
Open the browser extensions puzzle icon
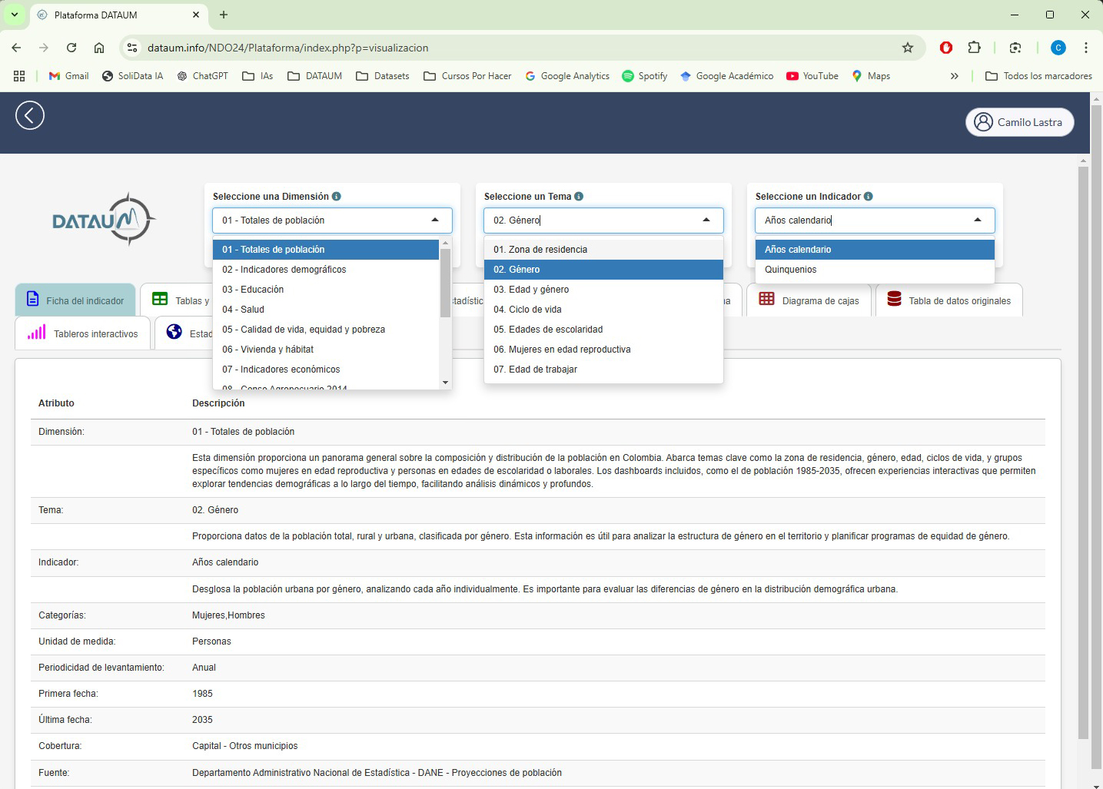[974, 48]
